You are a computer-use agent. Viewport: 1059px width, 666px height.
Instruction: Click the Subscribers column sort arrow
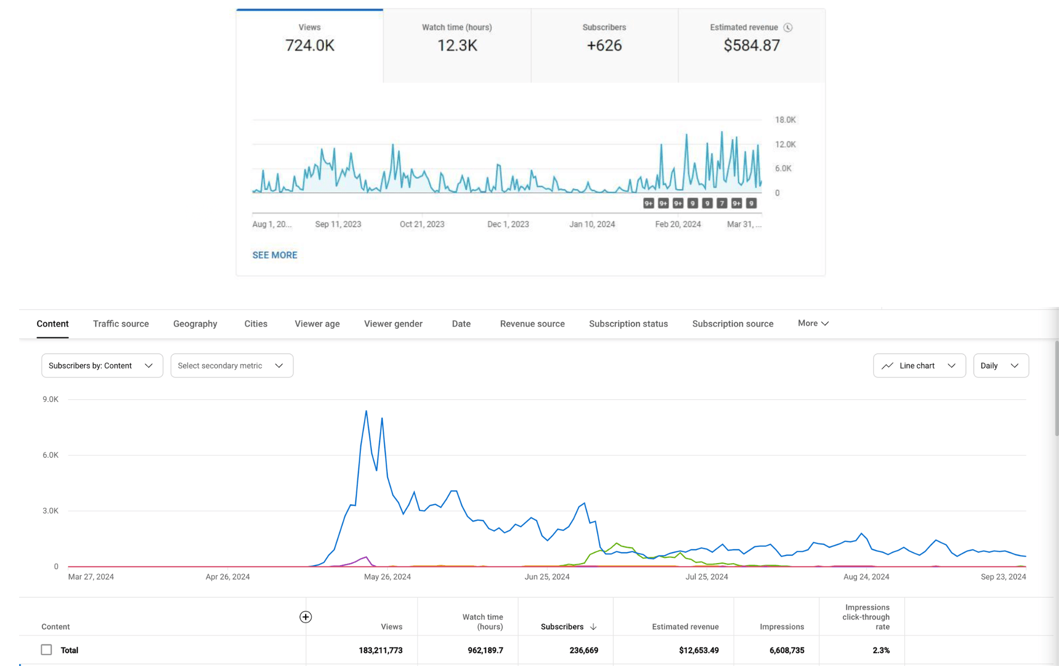pos(593,627)
